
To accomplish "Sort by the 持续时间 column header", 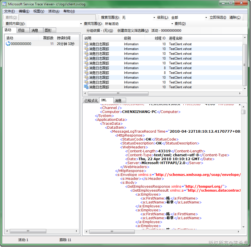I will (67, 38).
